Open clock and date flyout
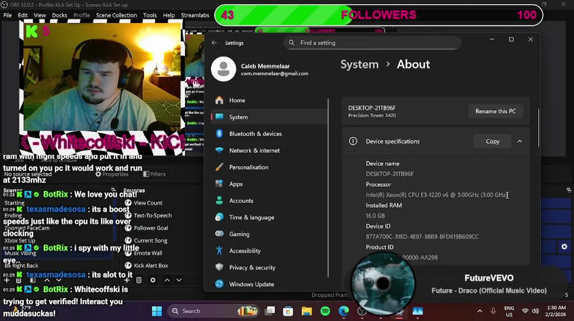Screen dimensions: 574x321 (x=557, y=311)
